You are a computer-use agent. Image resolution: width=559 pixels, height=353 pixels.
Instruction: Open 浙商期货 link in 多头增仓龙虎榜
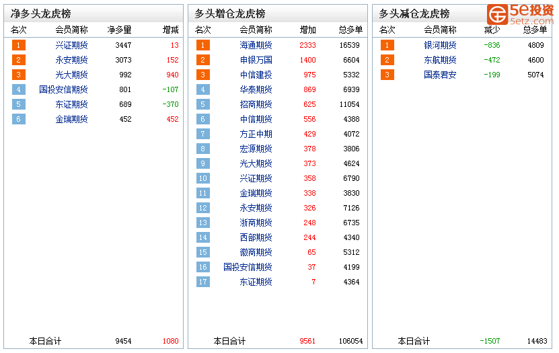click(x=256, y=223)
